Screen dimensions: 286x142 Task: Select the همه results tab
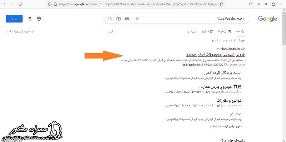click(240, 31)
